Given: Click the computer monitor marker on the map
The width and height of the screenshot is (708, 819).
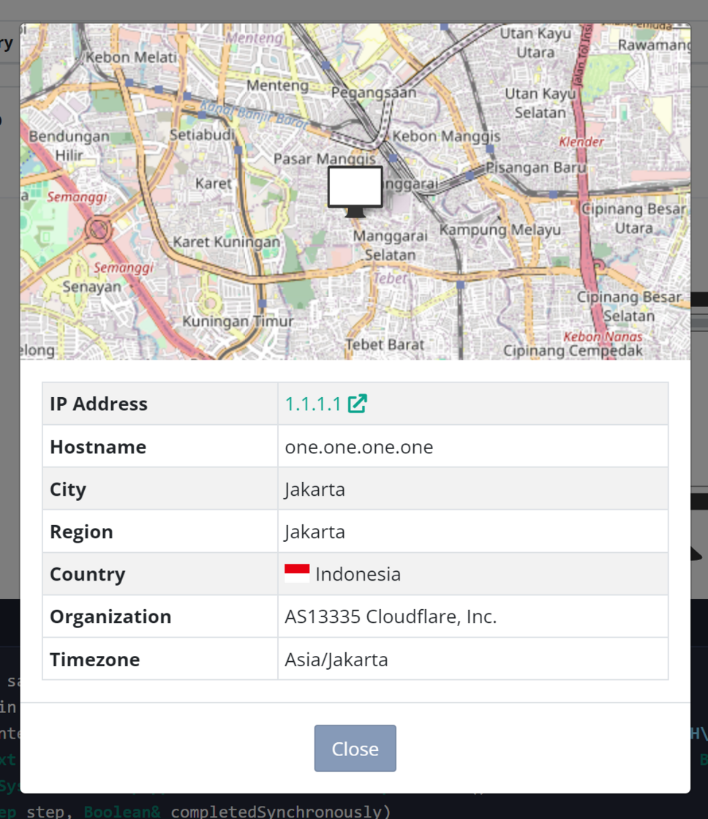Looking at the screenshot, I should [355, 191].
